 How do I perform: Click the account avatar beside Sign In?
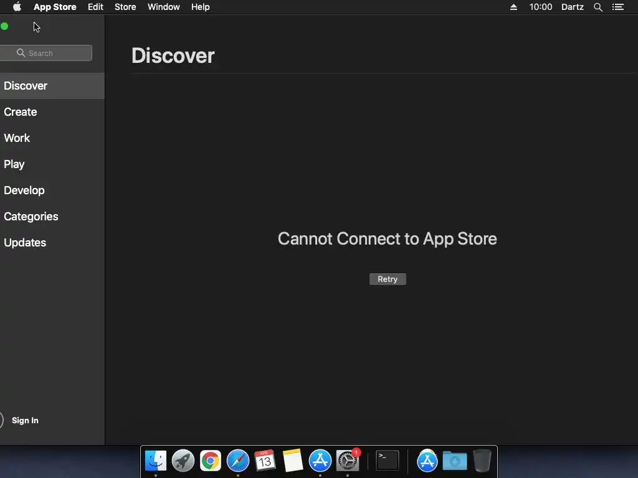2,420
